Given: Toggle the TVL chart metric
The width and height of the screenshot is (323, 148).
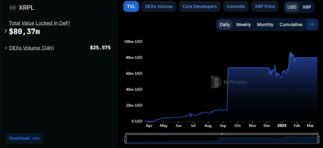Looking at the screenshot, I should [131, 6].
